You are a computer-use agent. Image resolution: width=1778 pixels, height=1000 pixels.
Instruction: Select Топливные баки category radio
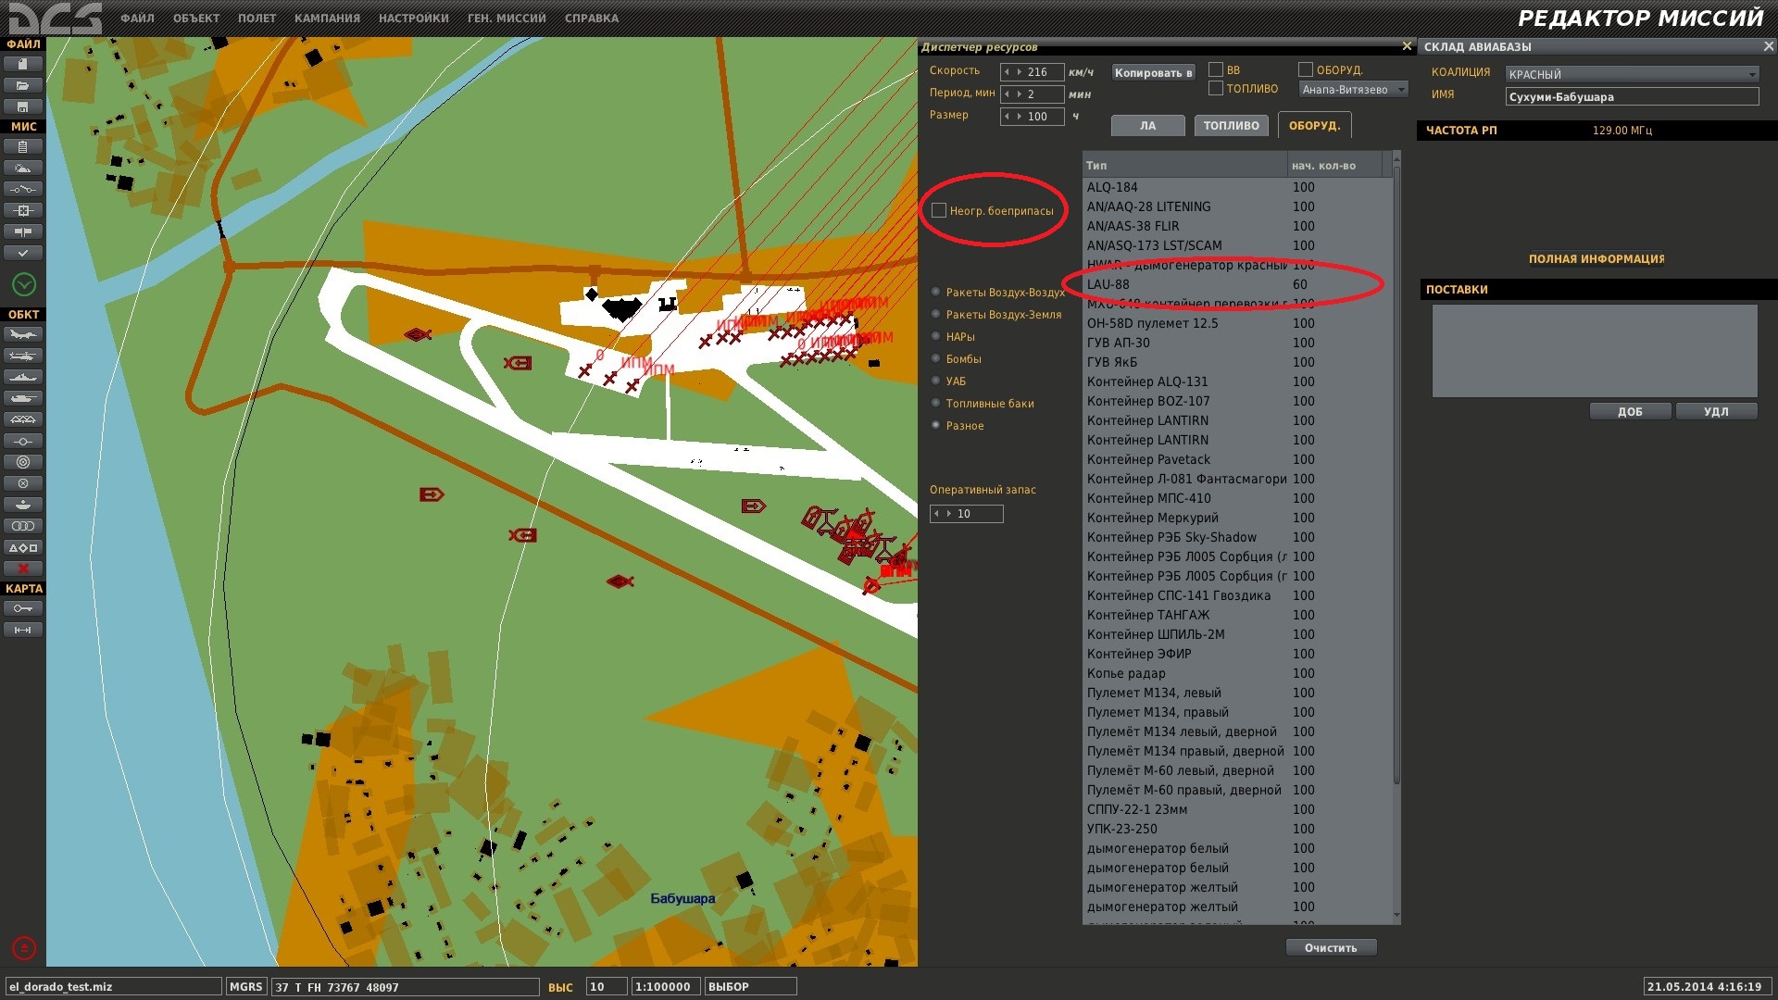(x=936, y=403)
